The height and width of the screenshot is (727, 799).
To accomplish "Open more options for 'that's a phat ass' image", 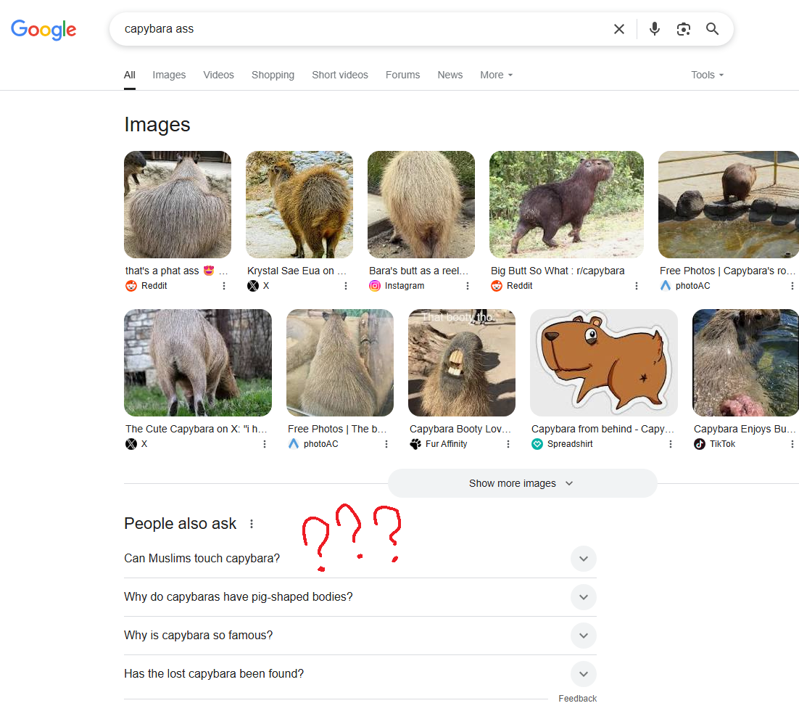I will click(224, 286).
